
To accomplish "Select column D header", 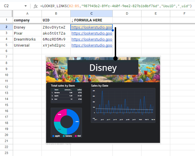I will pos(127,13).
